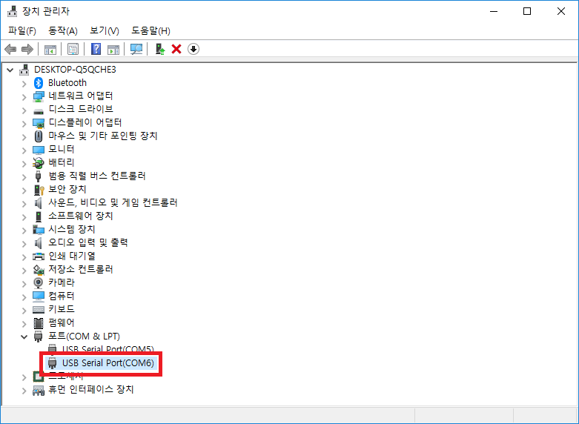
Task: Click the red X Uninstall device icon
Action: [176, 49]
